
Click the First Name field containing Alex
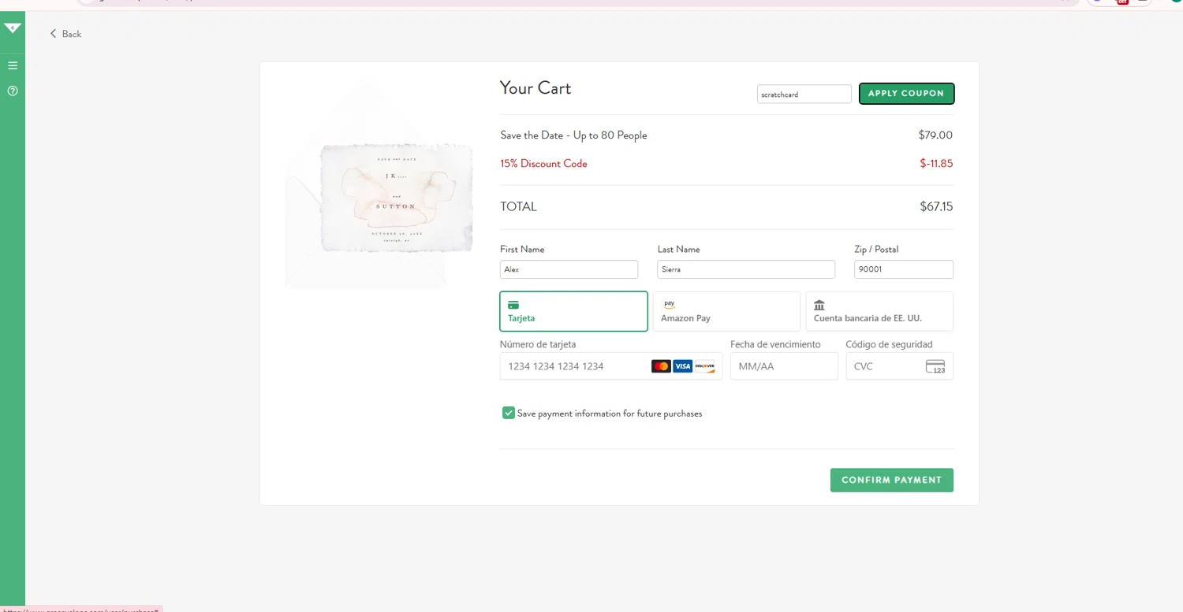click(x=569, y=269)
